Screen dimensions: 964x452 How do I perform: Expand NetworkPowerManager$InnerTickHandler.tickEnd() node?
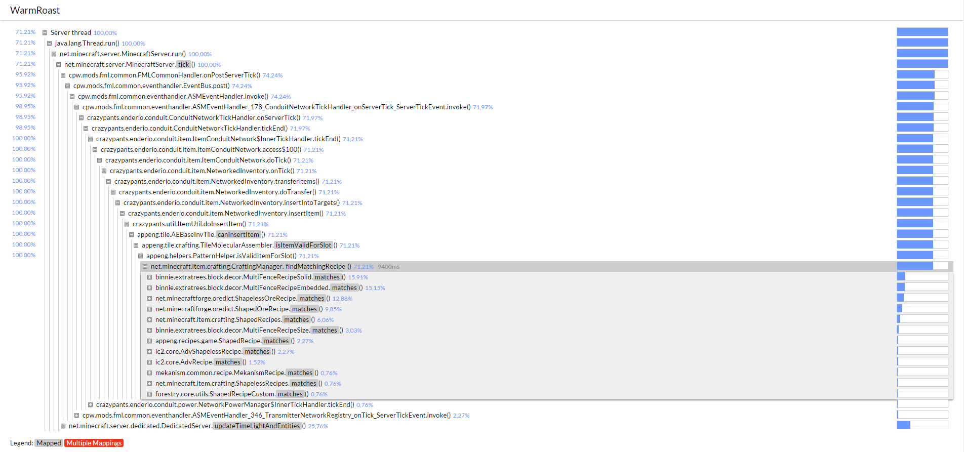[x=90, y=405]
